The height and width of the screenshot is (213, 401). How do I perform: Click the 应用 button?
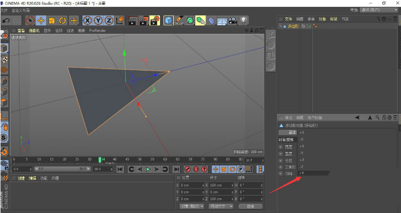[250, 206]
